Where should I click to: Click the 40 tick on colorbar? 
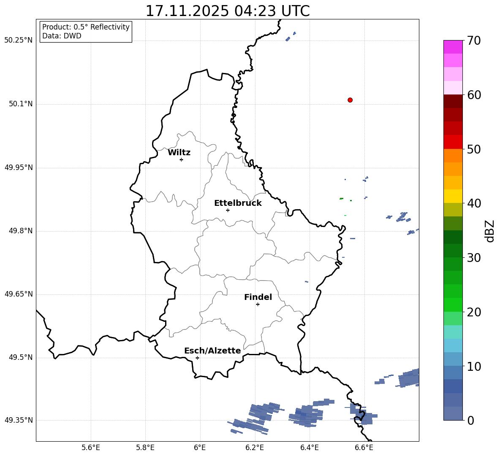474,203
